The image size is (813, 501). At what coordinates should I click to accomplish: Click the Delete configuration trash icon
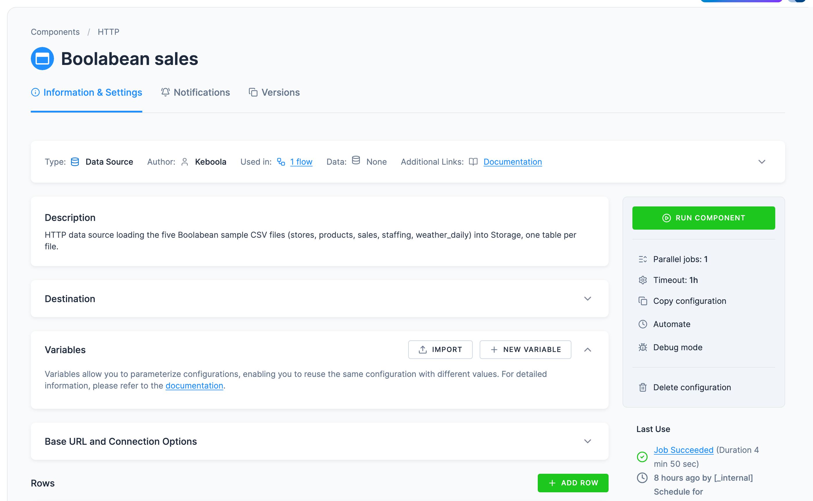pos(643,387)
